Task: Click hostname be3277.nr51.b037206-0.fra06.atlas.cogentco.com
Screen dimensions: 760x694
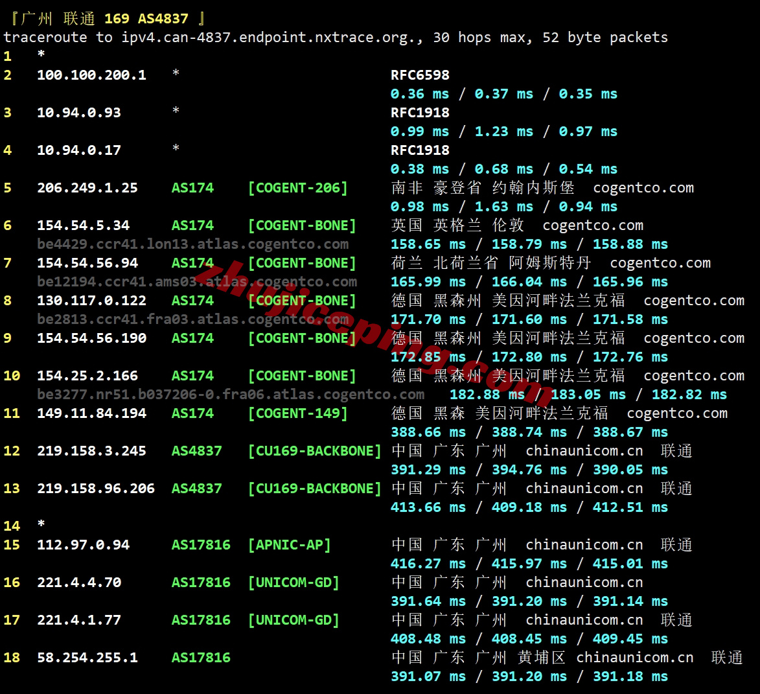Action: pyautogui.click(x=231, y=395)
